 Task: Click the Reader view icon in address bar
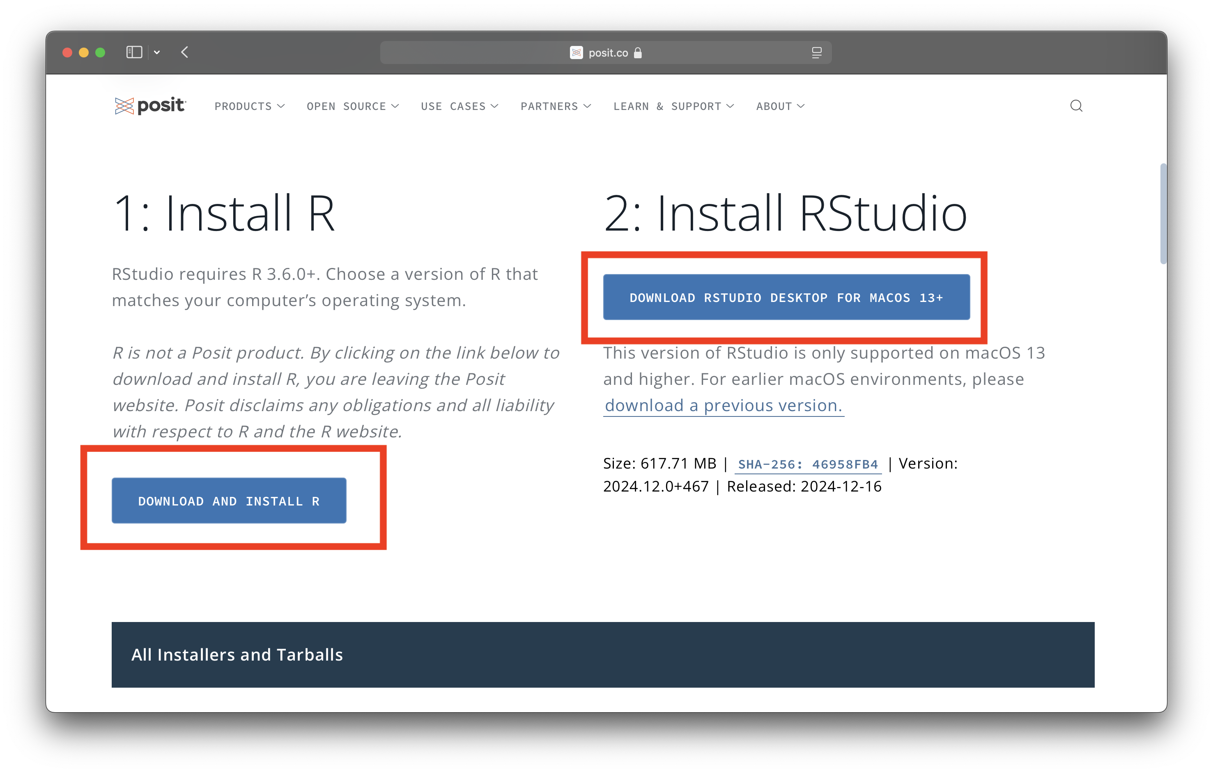[x=817, y=53]
